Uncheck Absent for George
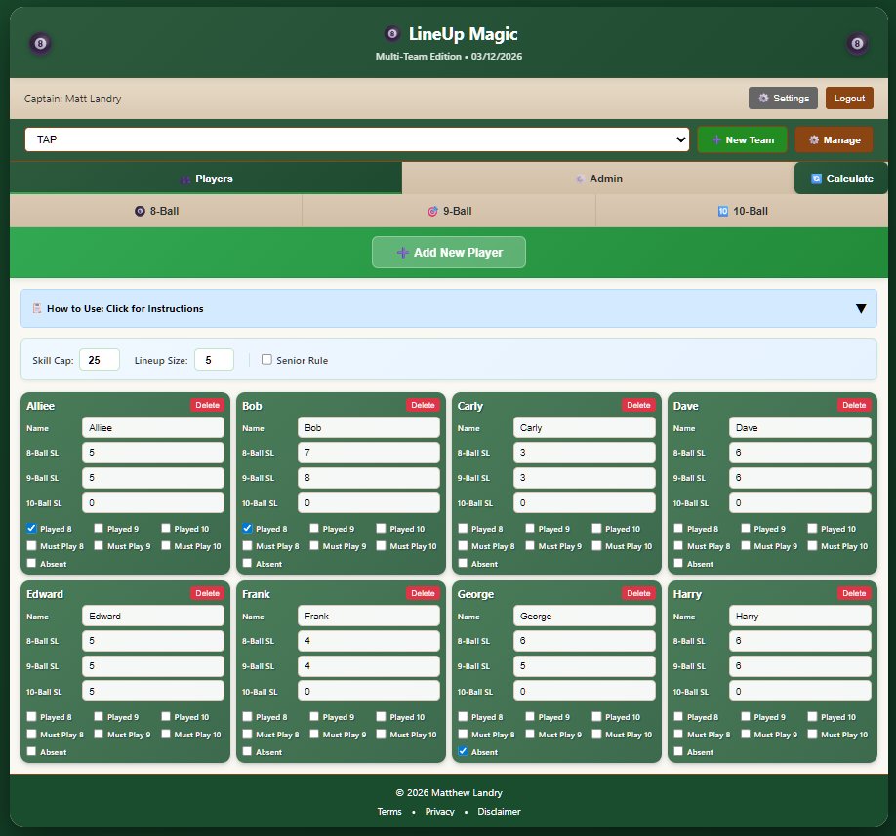896x836 pixels. [x=463, y=751]
